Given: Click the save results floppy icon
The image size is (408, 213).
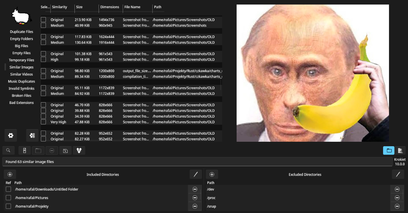Looking at the screenshot, I should point(65,150).
